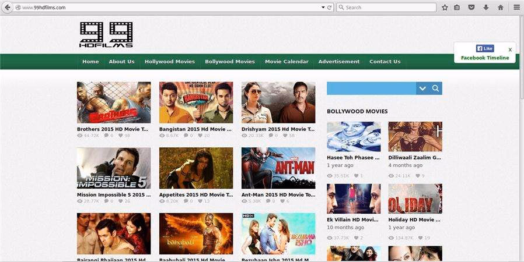Click the BOLLYWOOD MOVIES sidebar heading
The image size is (524, 262).
pyautogui.click(x=357, y=111)
